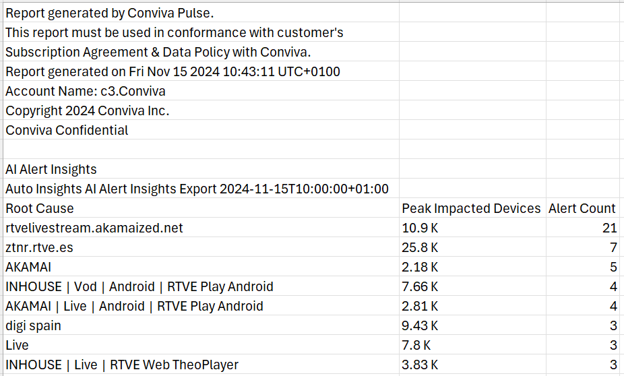This screenshot has height=376, width=624.
Task: Select the 'rtvelivestream.akamaized.net' root cause cell
Action: (94, 228)
